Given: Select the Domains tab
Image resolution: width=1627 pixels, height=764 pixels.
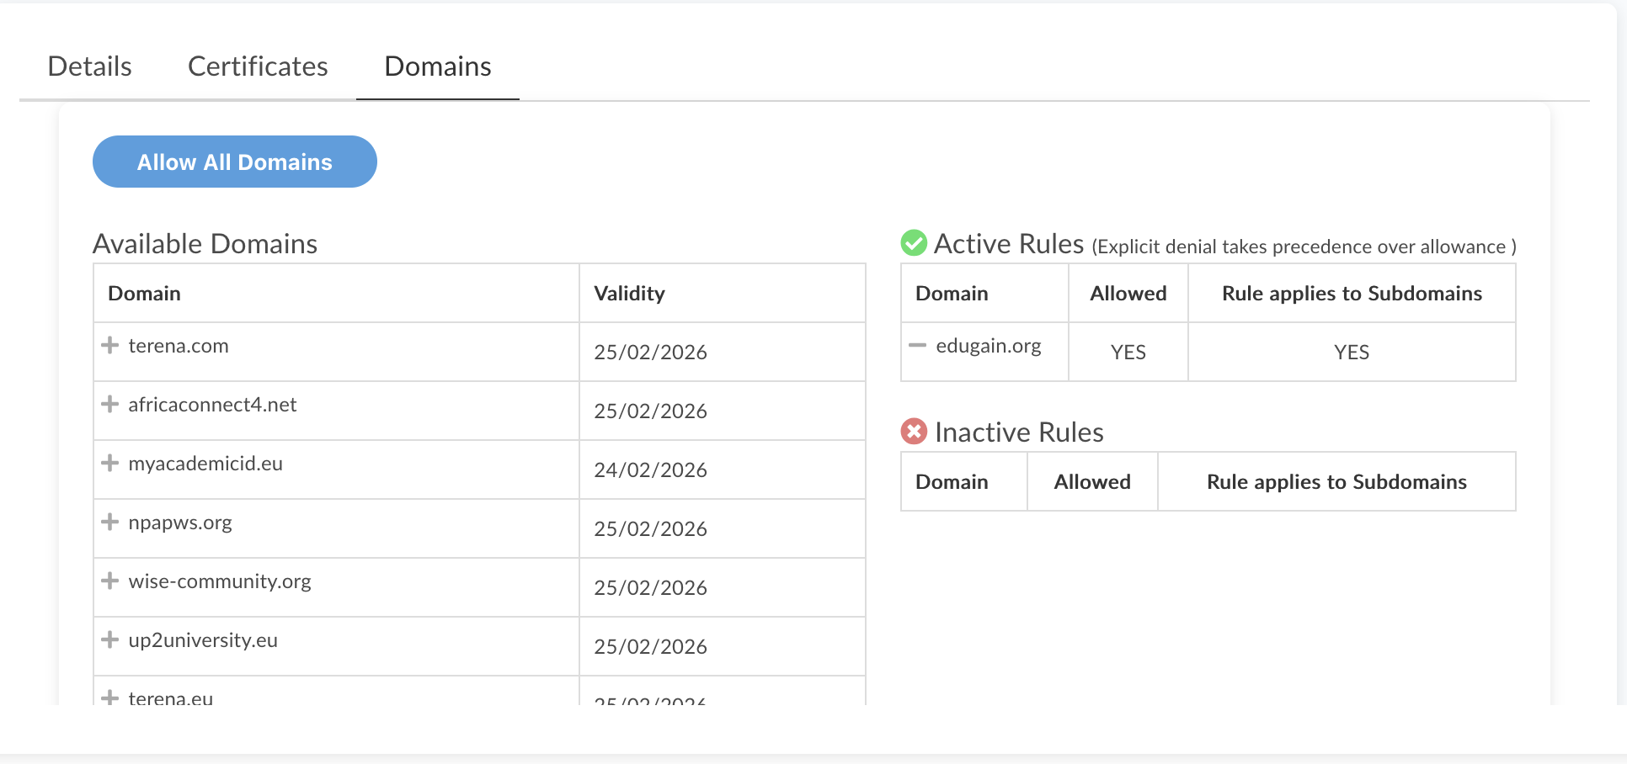Looking at the screenshot, I should pyautogui.click(x=437, y=66).
